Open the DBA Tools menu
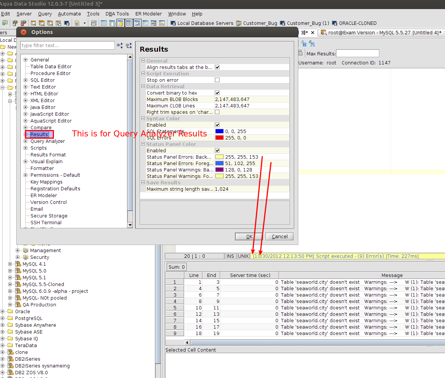 click(x=117, y=14)
